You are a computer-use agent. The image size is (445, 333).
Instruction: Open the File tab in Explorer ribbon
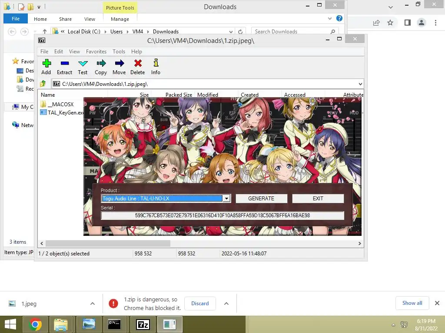16,19
